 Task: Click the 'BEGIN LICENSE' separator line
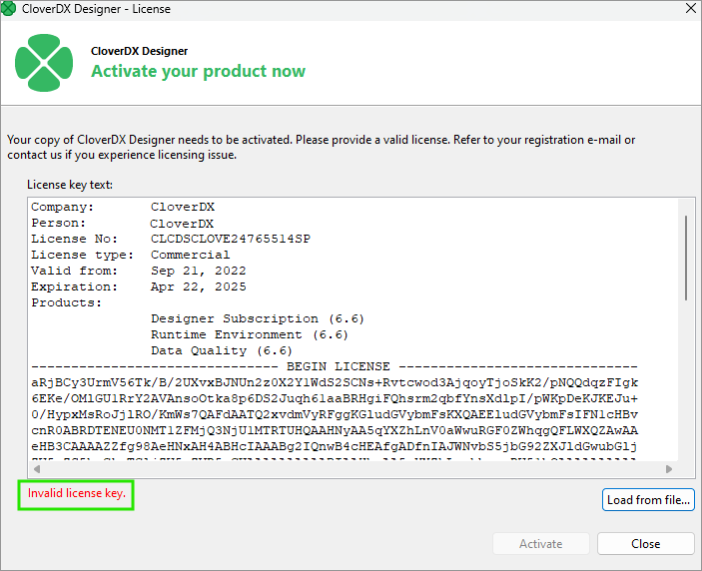(335, 367)
